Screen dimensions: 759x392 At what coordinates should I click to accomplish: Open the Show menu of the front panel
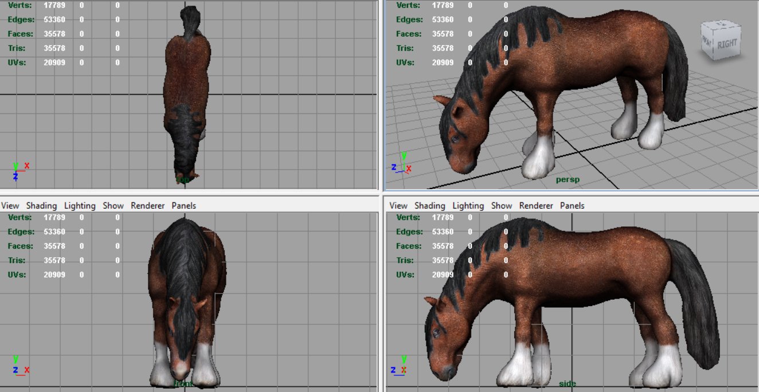pos(113,206)
